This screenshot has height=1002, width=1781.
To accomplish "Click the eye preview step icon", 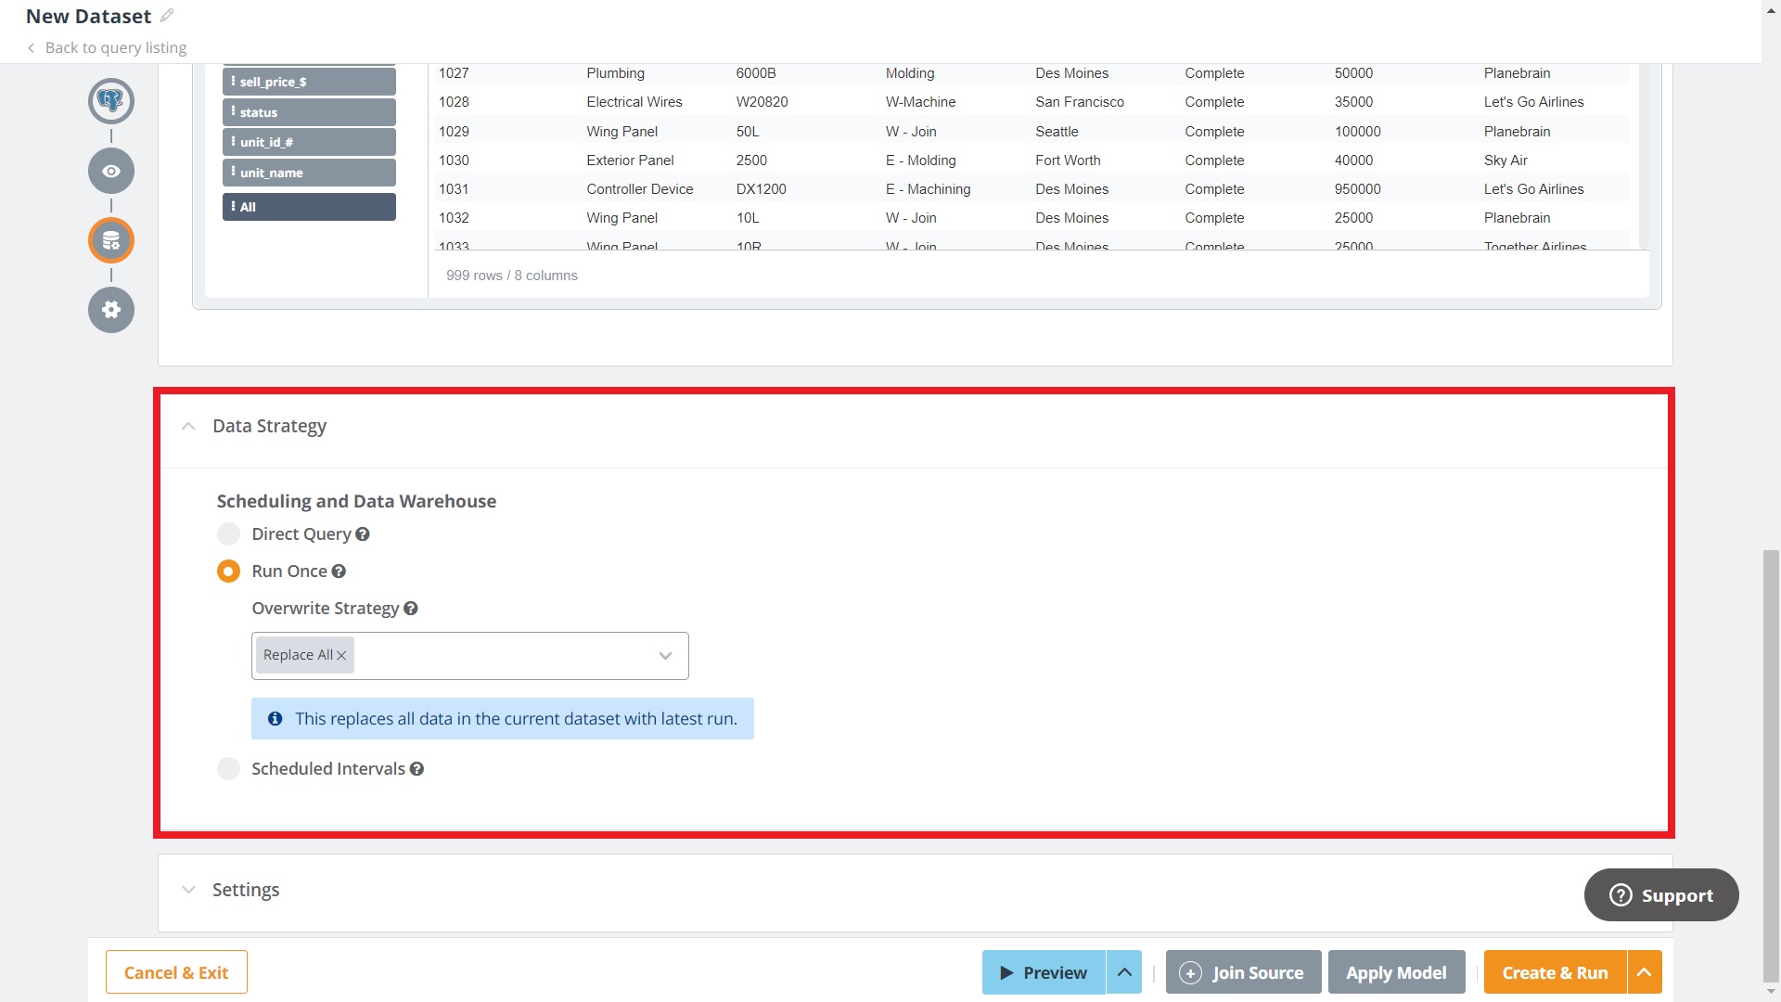I will pyautogui.click(x=111, y=171).
